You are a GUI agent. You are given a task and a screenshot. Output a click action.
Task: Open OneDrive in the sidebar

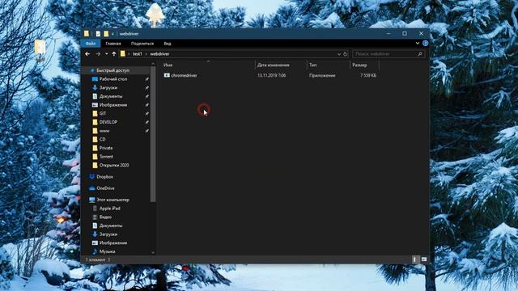pyautogui.click(x=105, y=188)
